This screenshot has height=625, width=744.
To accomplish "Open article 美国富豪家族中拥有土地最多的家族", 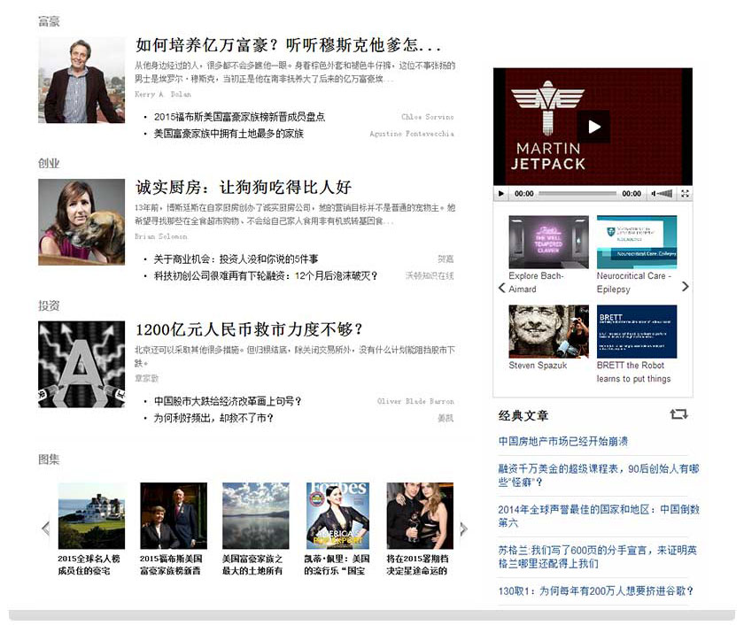I will [x=229, y=134].
